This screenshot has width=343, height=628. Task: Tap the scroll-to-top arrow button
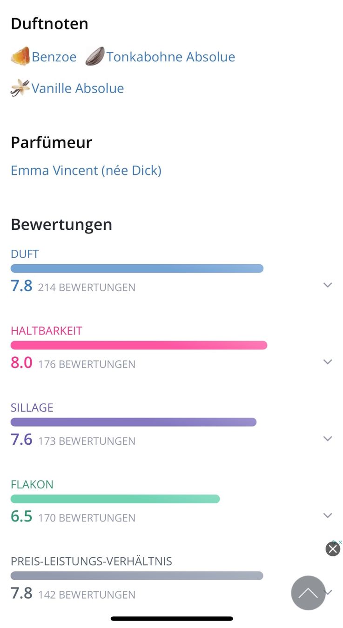[x=308, y=593]
